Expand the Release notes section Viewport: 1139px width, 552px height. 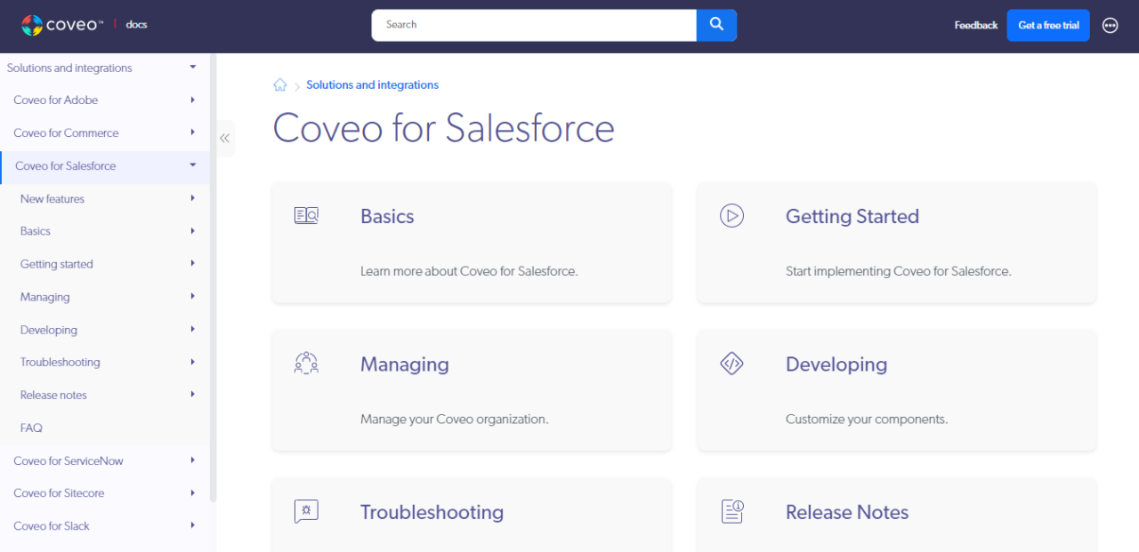coord(192,395)
